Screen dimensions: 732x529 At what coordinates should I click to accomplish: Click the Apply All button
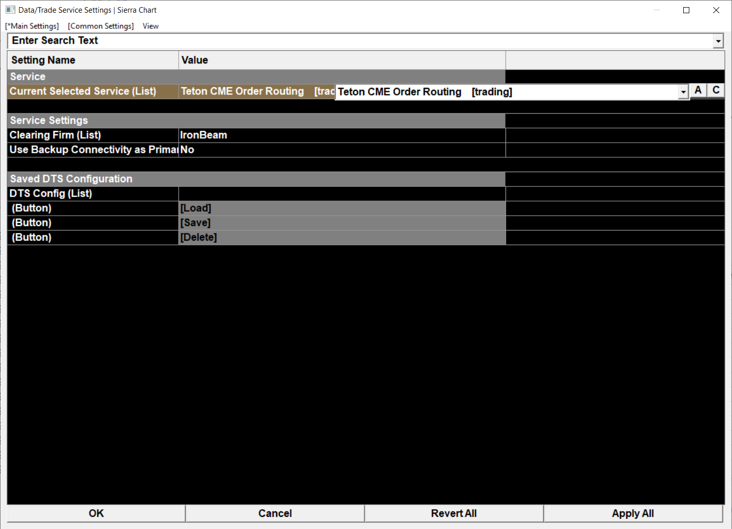633,513
